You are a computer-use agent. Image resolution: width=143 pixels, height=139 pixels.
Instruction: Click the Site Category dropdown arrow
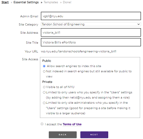(x=138, y=24)
